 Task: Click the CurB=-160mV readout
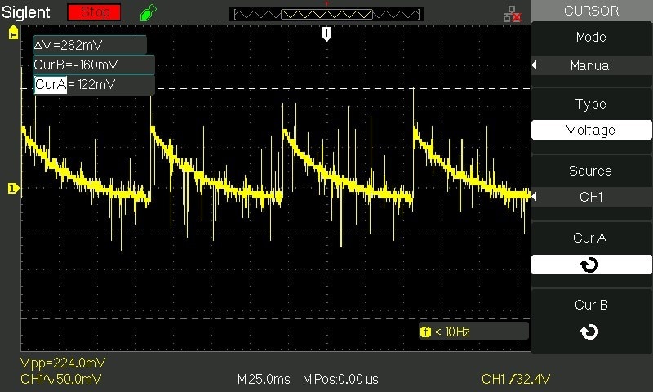point(92,65)
